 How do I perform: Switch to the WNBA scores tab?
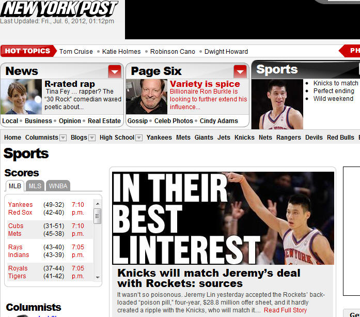click(58, 186)
